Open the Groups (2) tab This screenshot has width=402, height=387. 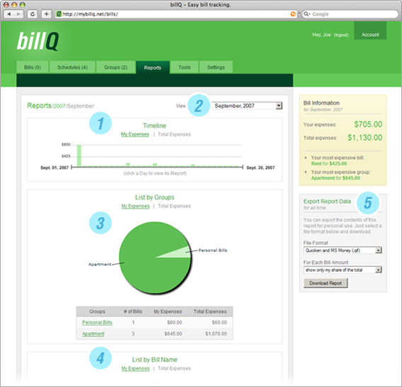click(115, 67)
